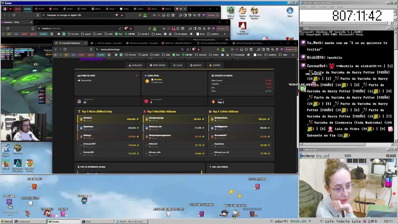Open 'formatação' bookmark folder in CuscuzBot window

tap(238, 55)
